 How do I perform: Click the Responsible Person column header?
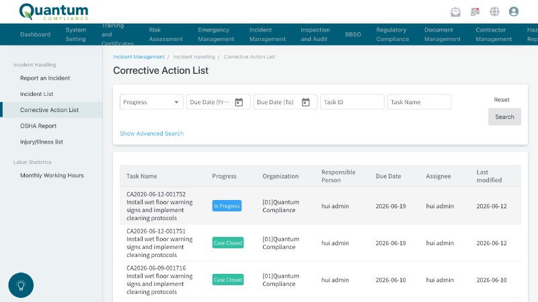tap(338, 176)
